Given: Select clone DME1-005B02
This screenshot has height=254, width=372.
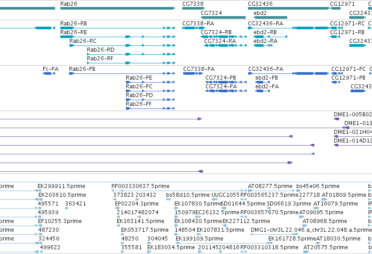Looking at the screenshot, I should pyautogui.click(x=337, y=119).
